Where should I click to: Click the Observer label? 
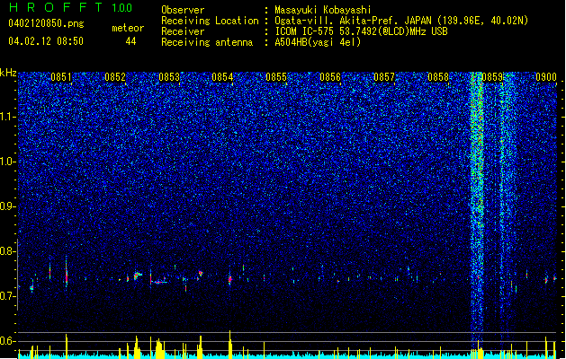coord(183,10)
